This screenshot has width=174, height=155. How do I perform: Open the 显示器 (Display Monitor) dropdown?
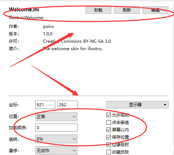coord(137,105)
